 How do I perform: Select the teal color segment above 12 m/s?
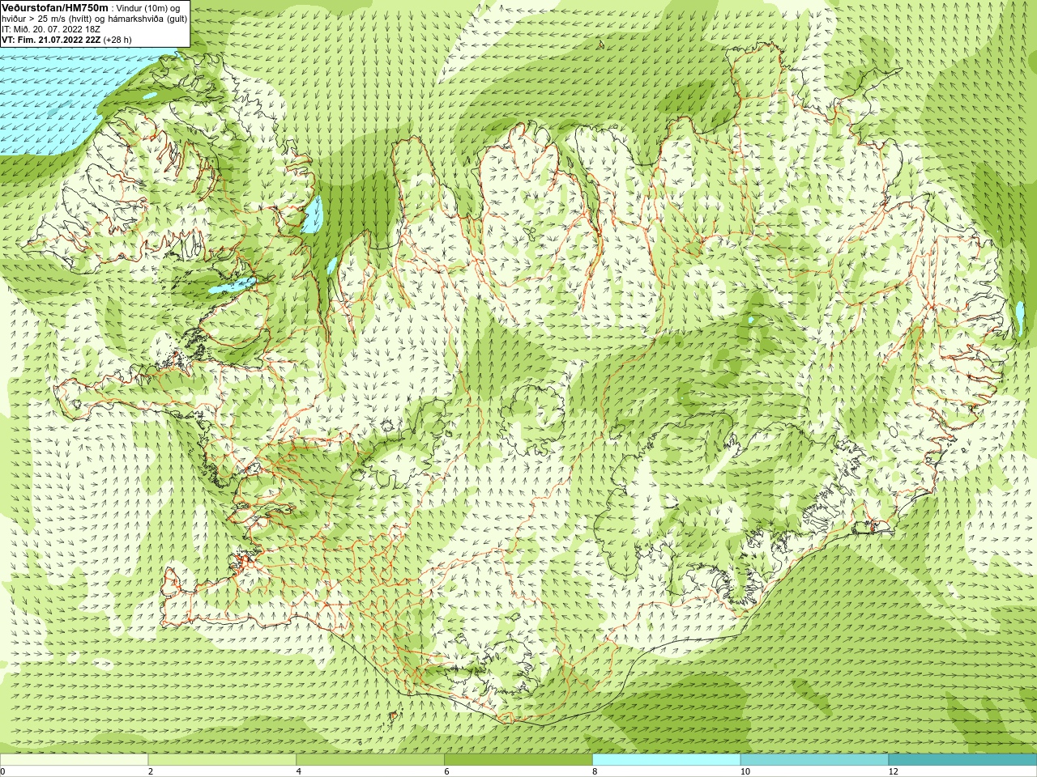pyautogui.click(x=962, y=760)
